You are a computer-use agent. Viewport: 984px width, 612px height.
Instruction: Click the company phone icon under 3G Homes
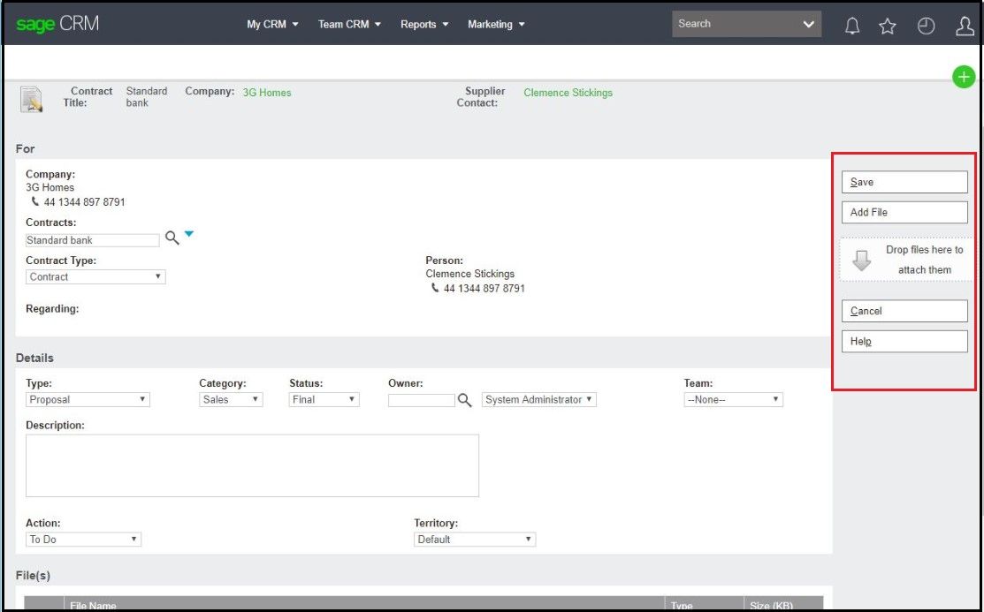point(35,201)
